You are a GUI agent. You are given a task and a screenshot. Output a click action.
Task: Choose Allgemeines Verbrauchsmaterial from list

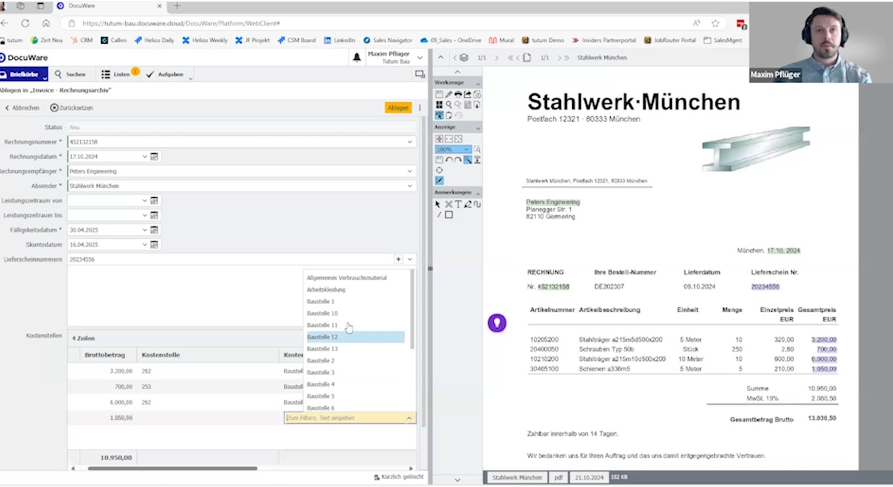347,278
